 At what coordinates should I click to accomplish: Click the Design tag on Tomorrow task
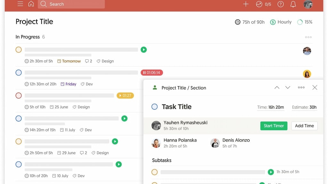coord(105,61)
